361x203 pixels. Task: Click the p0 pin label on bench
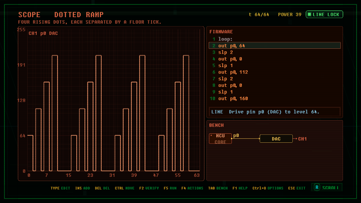pos(236,136)
